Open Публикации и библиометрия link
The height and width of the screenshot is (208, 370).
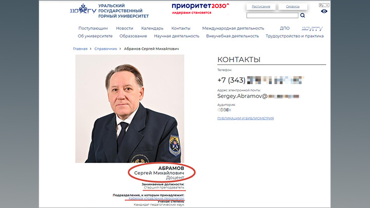click(246, 119)
